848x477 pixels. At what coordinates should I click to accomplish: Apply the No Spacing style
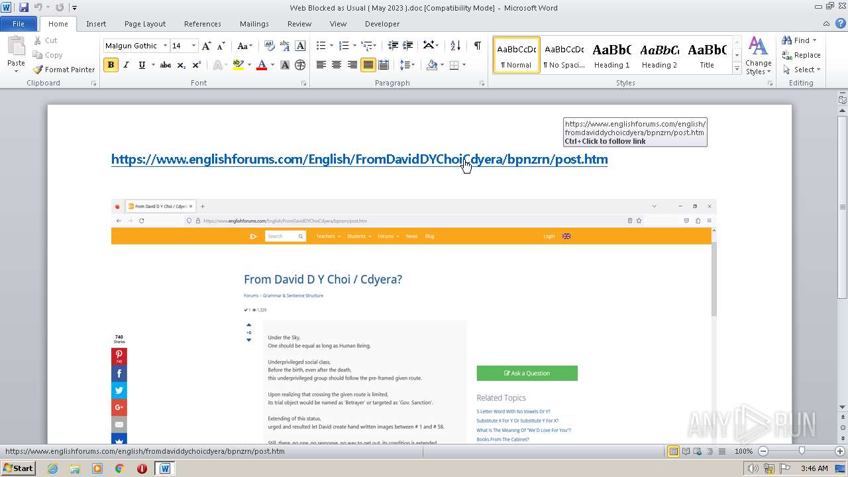564,55
